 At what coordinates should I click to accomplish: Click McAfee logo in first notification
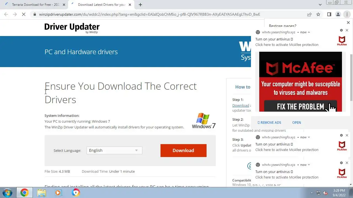click(x=342, y=41)
